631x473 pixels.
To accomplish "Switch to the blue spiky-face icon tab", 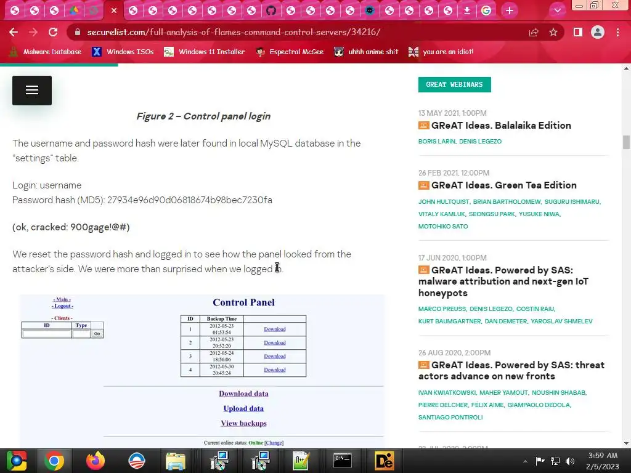I will 370,10.
